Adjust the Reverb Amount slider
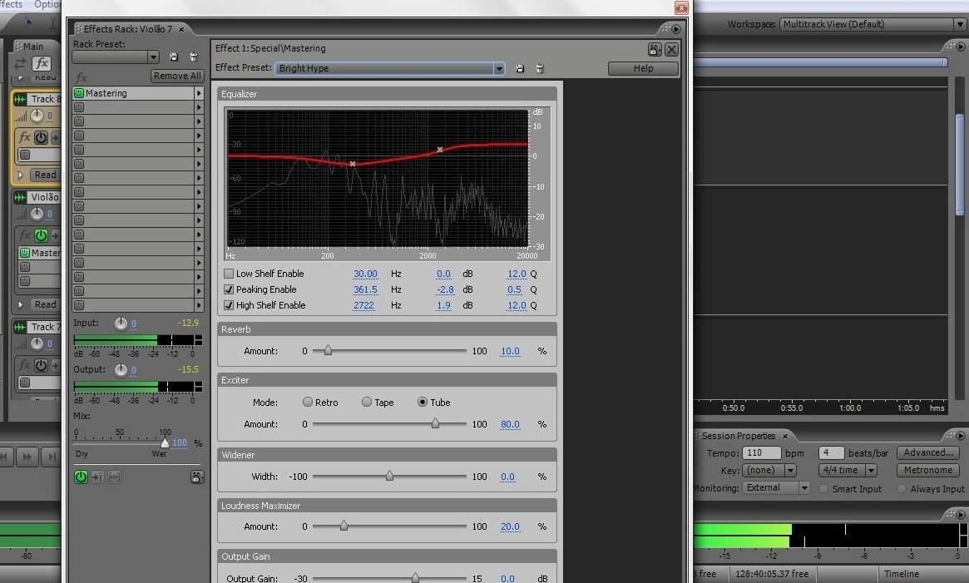The height and width of the screenshot is (583, 969). point(329,350)
